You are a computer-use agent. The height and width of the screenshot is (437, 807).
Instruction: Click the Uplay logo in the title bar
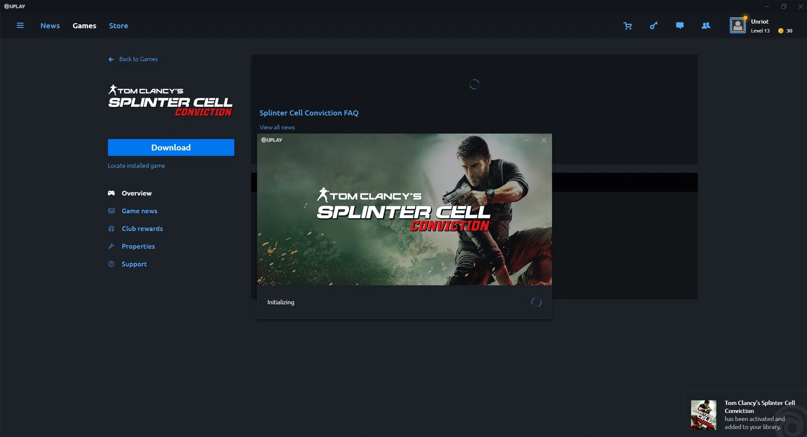pyautogui.click(x=15, y=6)
